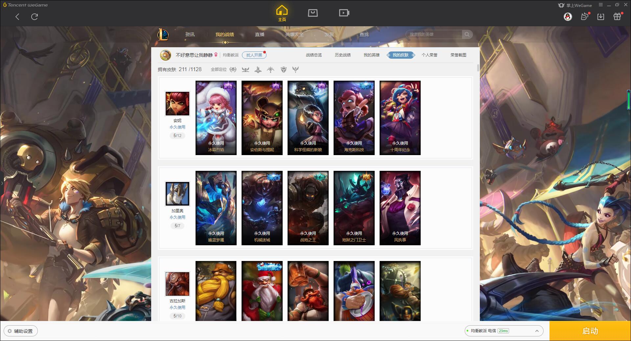This screenshot has width=631, height=341.
Task: Filter skins by the shield role icon
Action: [x=284, y=70]
